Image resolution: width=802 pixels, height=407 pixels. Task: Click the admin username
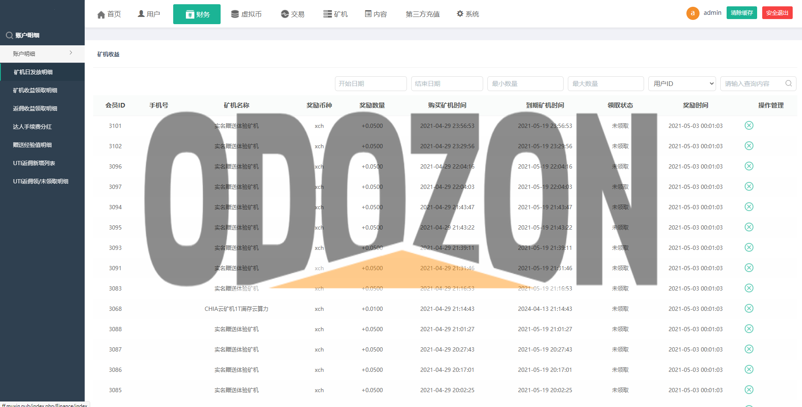[x=712, y=13]
